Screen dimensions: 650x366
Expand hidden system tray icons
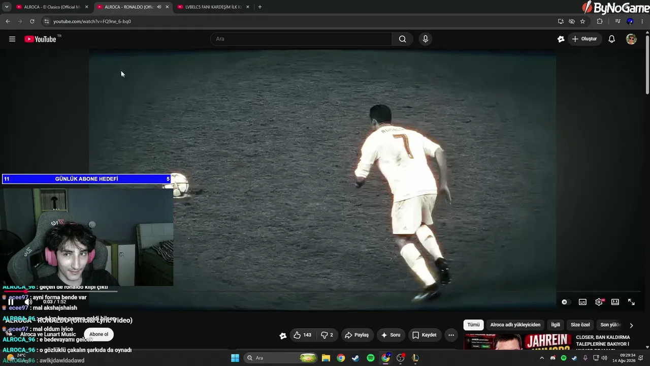pos(542,358)
